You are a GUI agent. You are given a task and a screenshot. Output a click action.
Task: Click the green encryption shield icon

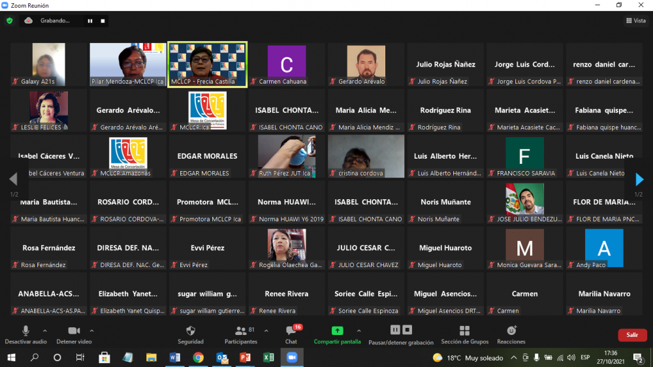click(x=9, y=20)
